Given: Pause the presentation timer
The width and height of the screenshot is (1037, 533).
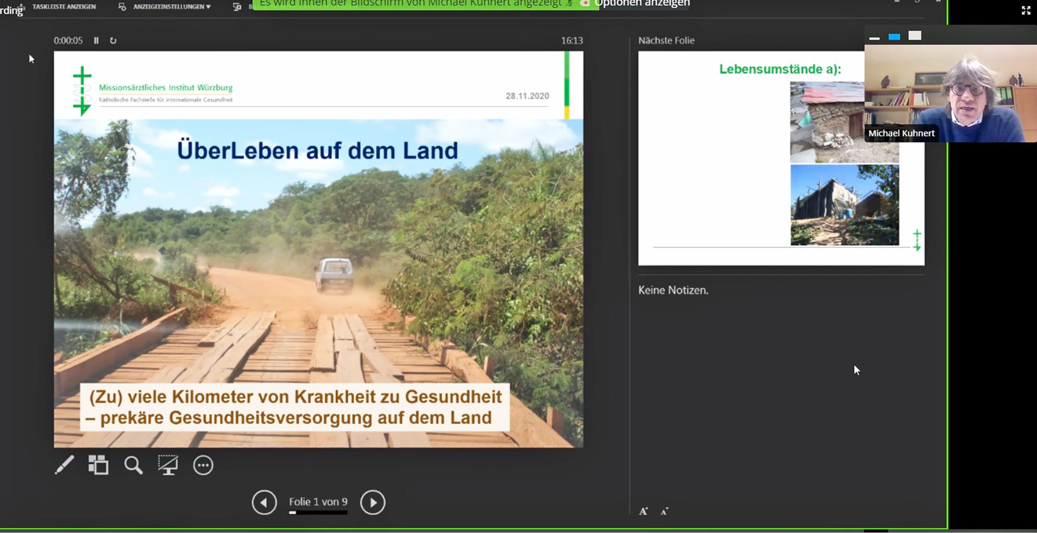Looking at the screenshot, I should (x=96, y=40).
